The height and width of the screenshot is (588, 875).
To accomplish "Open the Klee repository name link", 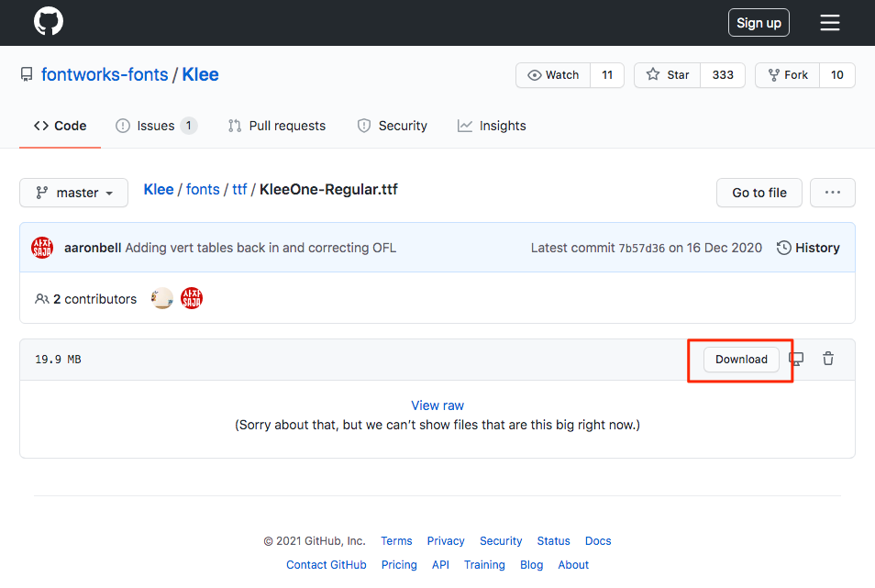I will (200, 74).
